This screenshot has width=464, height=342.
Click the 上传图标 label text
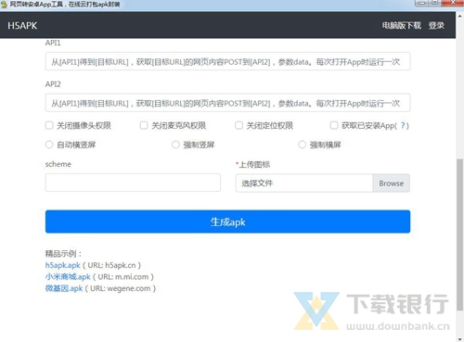coord(254,164)
